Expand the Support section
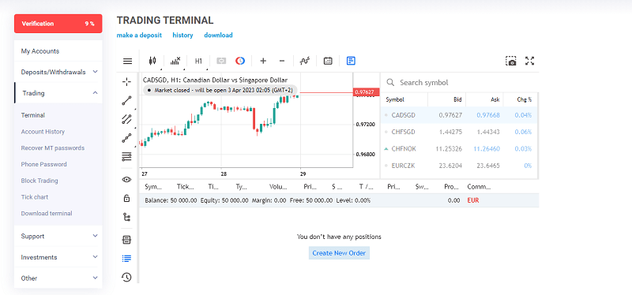Image resolution: width=632 pixels, height=295 pixels. [58, 237]
